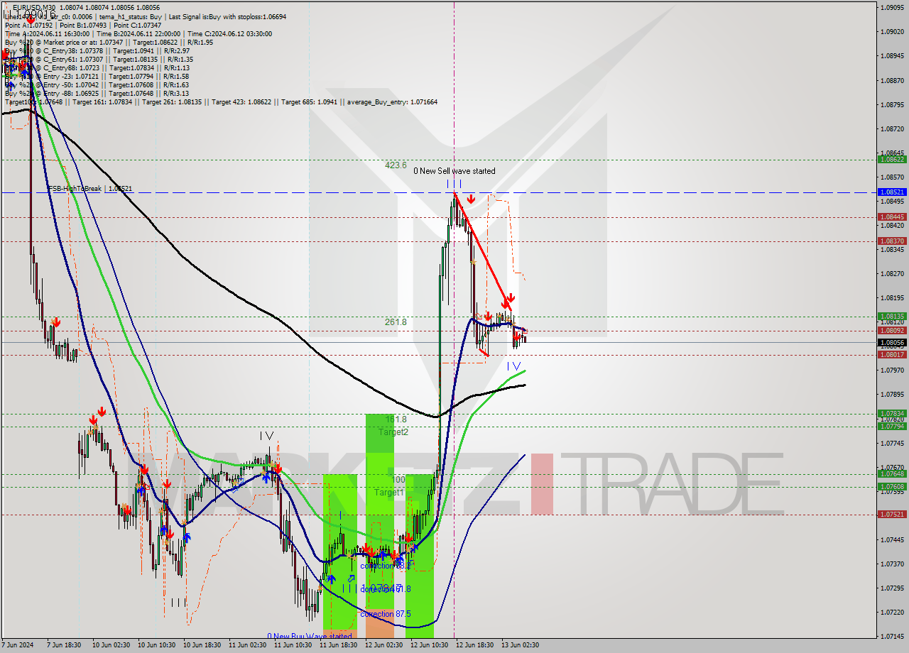This screenshot has height=653, width=909.
Task: Click the black 1.08056 current price tag
Action: point(892,342)
